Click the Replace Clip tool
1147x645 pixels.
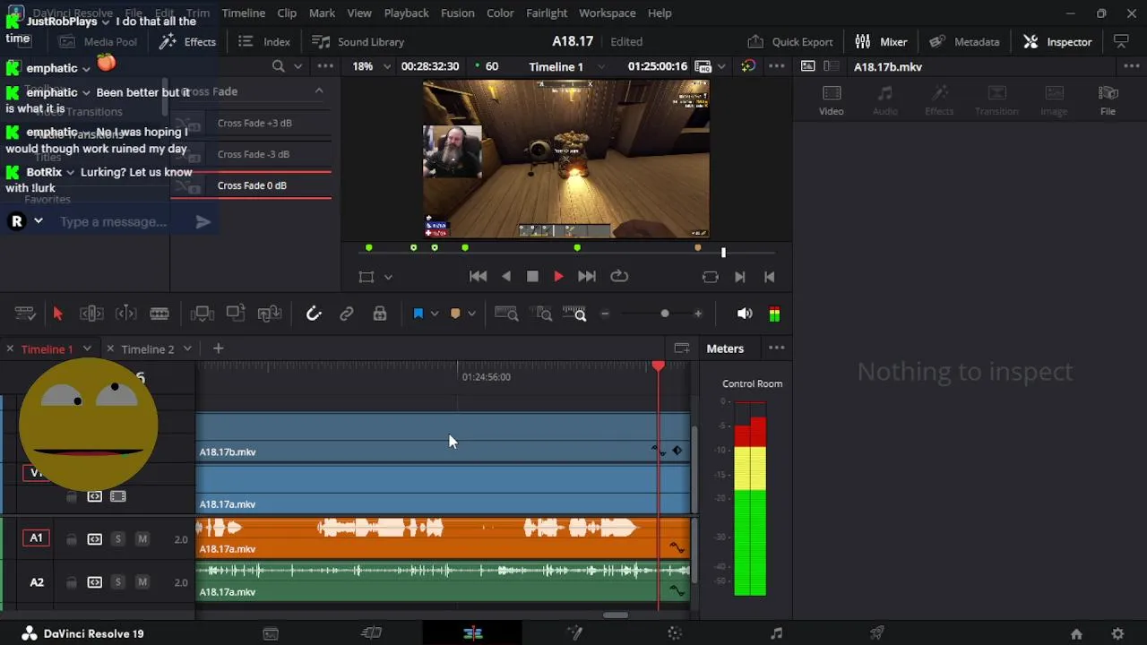click(270, 314)
